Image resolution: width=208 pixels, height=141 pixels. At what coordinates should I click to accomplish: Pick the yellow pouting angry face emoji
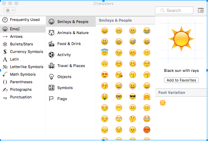coord(133,130)
